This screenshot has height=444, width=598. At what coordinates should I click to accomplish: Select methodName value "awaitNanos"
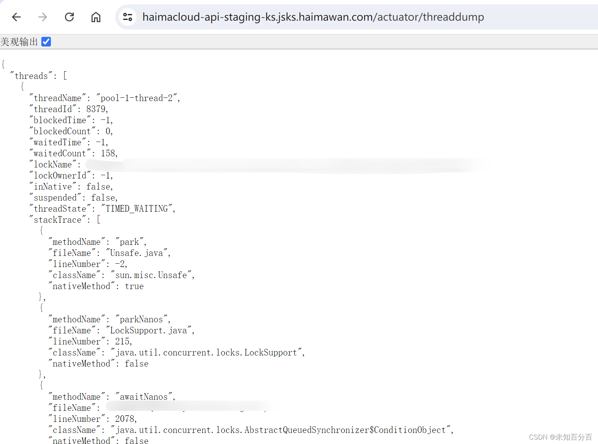[144, 397]
